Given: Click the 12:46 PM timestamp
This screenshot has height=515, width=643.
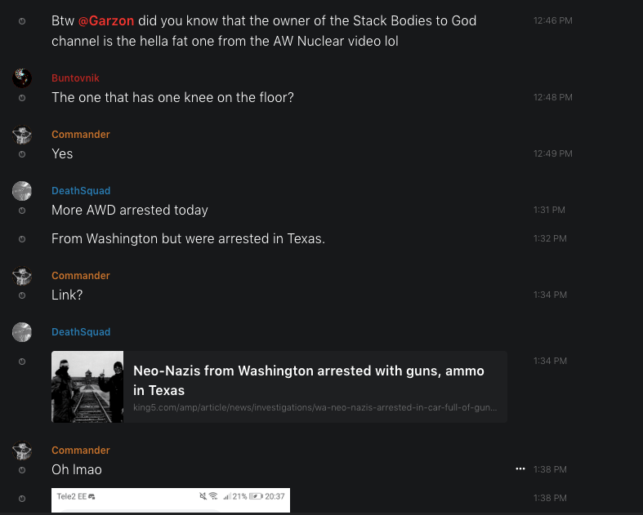Looking at the screenshot, I should pos(552,20).
